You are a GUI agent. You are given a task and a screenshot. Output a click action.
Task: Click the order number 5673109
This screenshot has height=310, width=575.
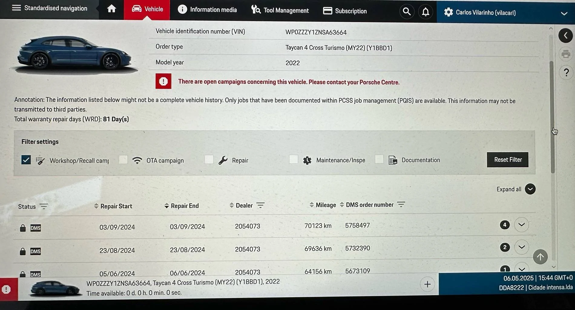357,271
